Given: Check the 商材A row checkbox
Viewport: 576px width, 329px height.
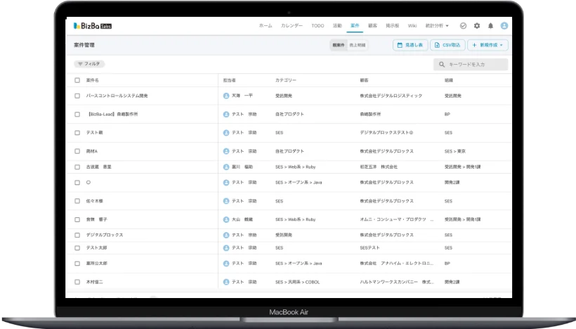Looking at the screenshot, I should coord(77,151).
